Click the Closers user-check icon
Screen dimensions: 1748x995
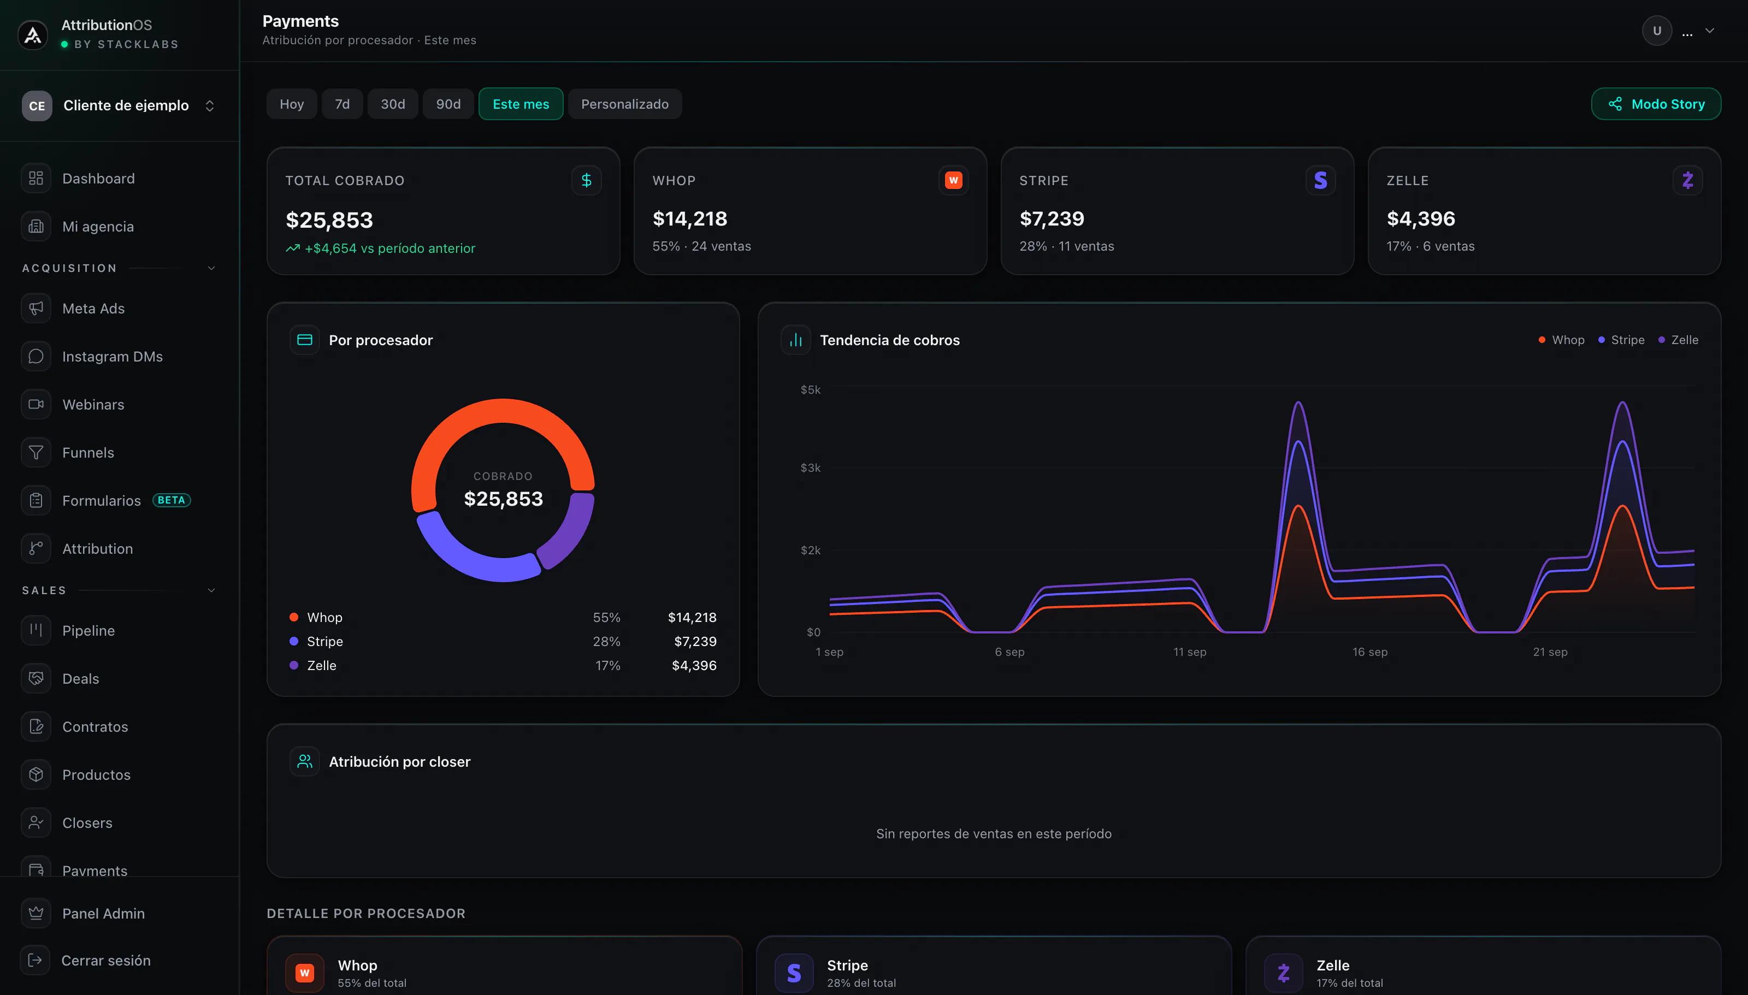pos(36,823)
